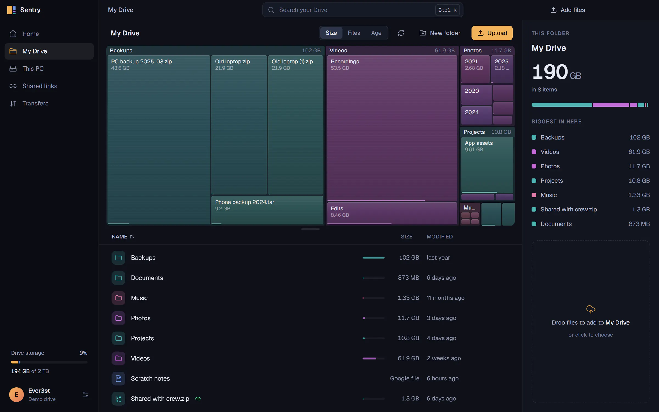Click the teal Backups swatch in Biggest list
The height and width of the screenshot is (412, 659).
pos(534,137)
